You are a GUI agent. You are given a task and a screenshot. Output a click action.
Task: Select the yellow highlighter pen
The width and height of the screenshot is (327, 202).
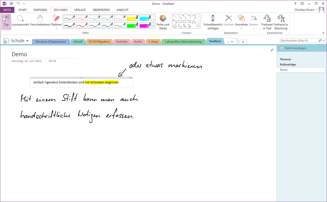point(133,18)
